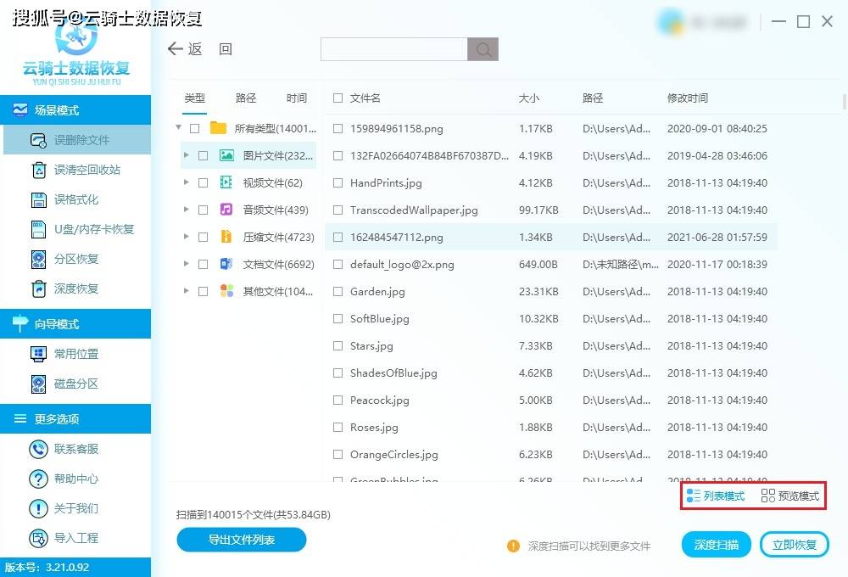
Task: Tick the 文档文件 category checkbox
Action: coord(204,264)
